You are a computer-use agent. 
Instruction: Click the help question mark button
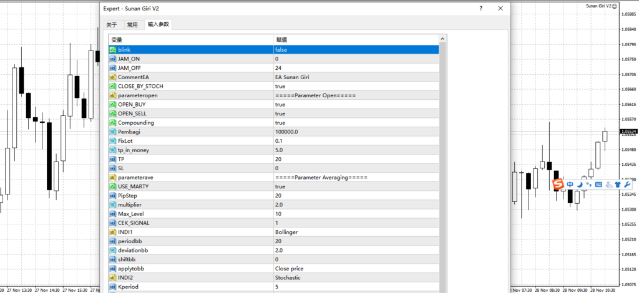point(480,9)
